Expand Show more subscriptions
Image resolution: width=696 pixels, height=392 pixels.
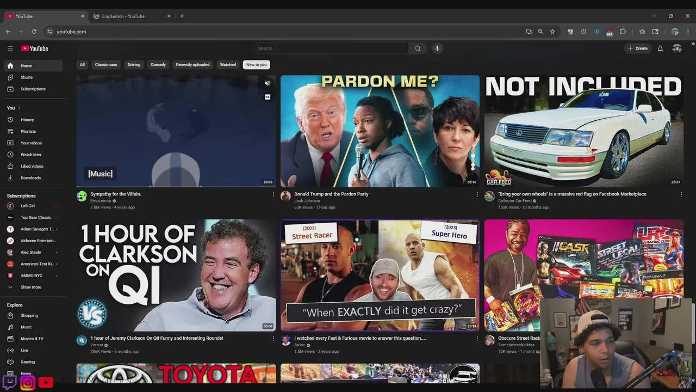coord(33,287)
